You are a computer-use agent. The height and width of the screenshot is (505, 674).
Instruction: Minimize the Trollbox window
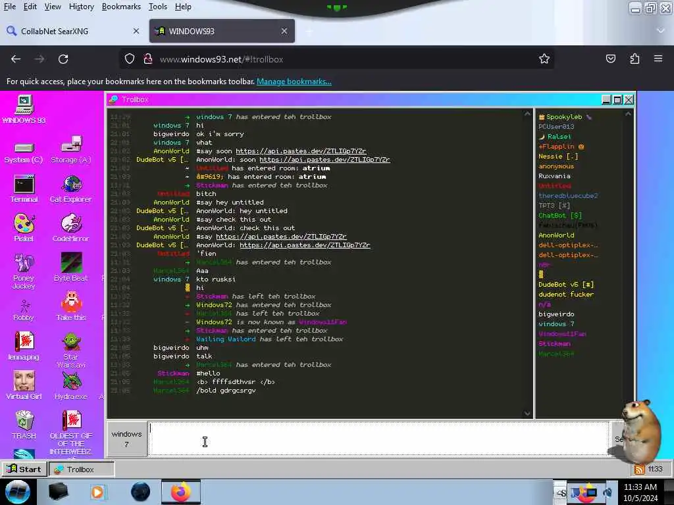click(606, 100)
